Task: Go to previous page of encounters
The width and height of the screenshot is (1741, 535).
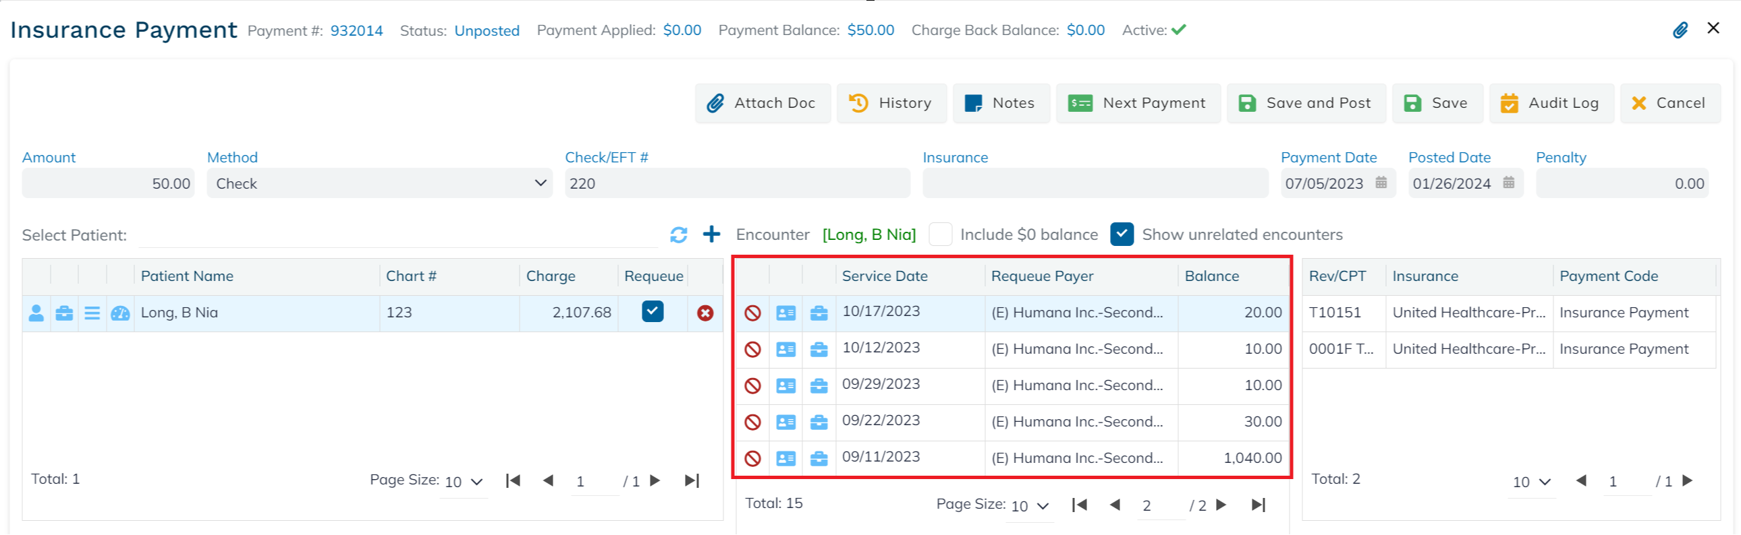Action: (x=1115, y=505)
